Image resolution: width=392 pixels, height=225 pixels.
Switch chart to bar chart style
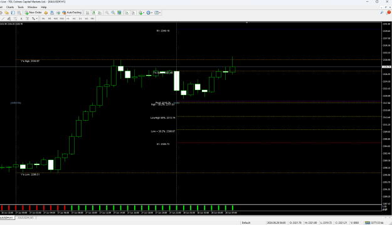pos(88,12)
